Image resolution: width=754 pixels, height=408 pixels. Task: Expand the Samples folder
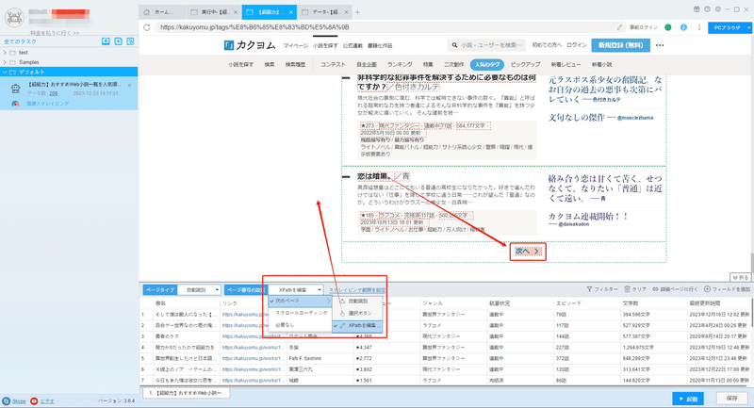coord(5,62)
